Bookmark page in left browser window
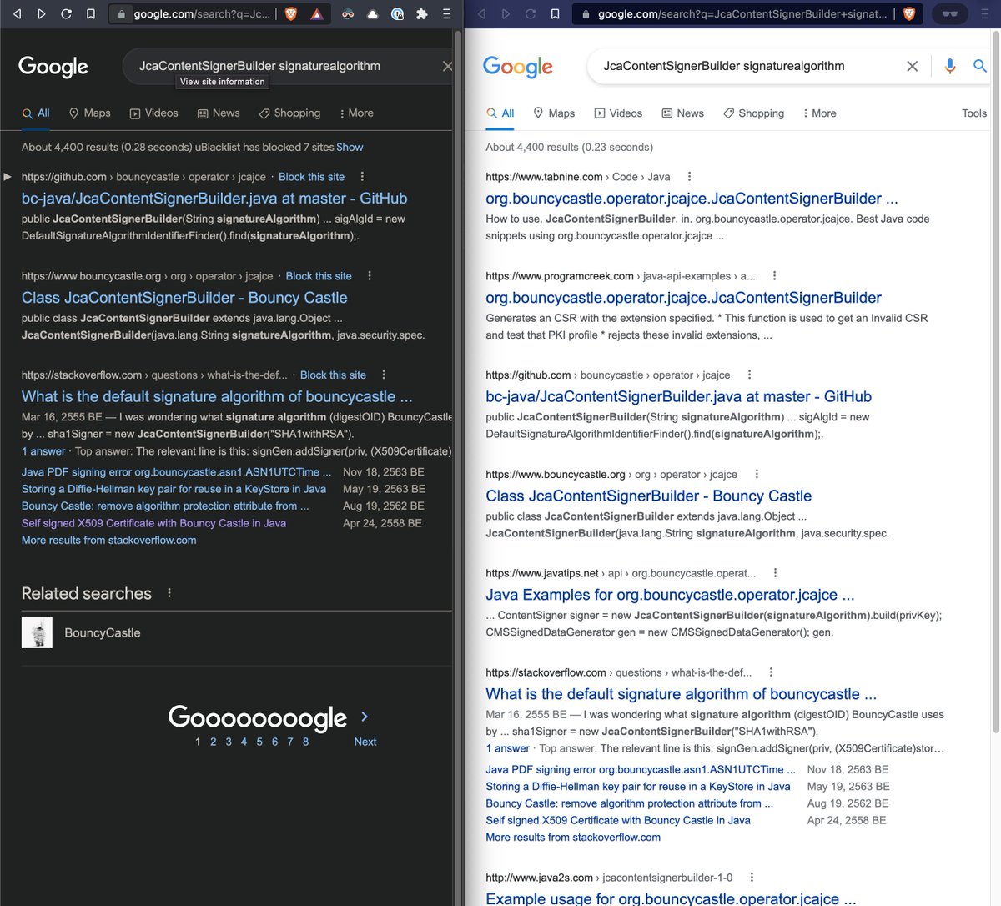 tap(91, 13)
